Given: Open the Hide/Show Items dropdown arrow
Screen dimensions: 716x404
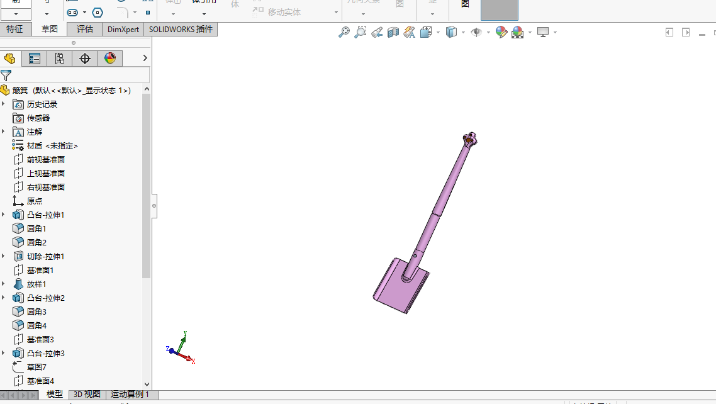Looking at the screenshot, I should (488, 33).
